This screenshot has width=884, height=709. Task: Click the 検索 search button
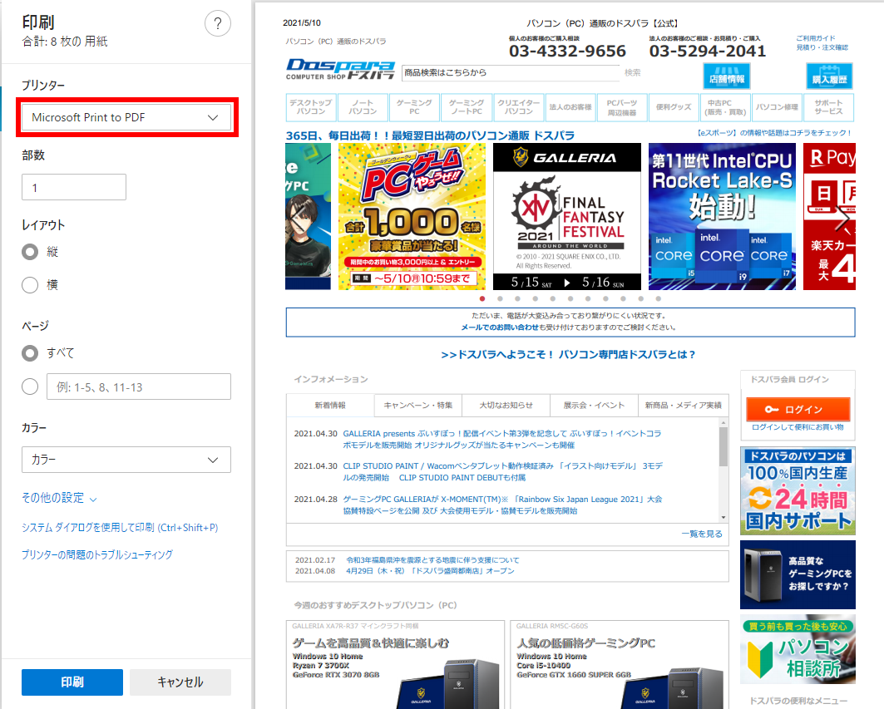[633, 72]
